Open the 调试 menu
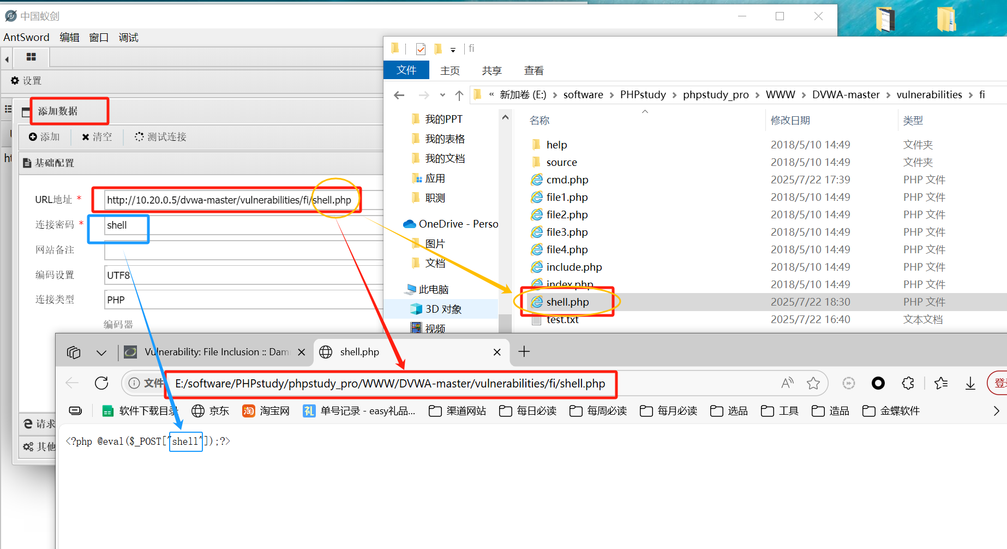Viewport: 1007px width, 549px height. 129,37
